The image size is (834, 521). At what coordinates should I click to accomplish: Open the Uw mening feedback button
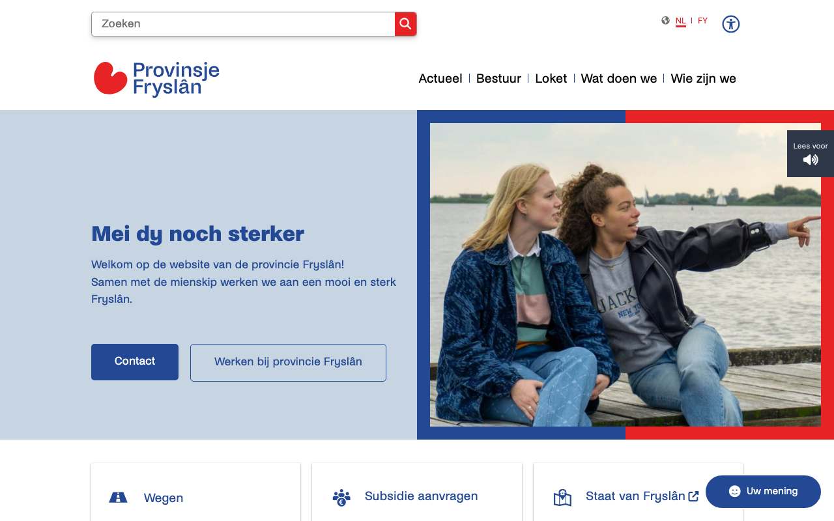763,492
